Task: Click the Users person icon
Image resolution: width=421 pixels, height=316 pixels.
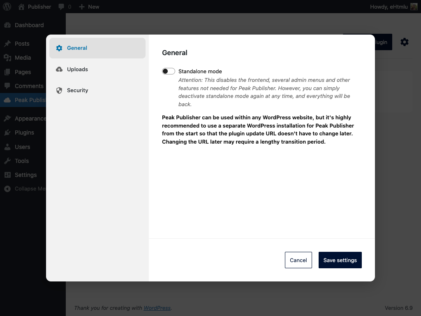Action: 7,147
